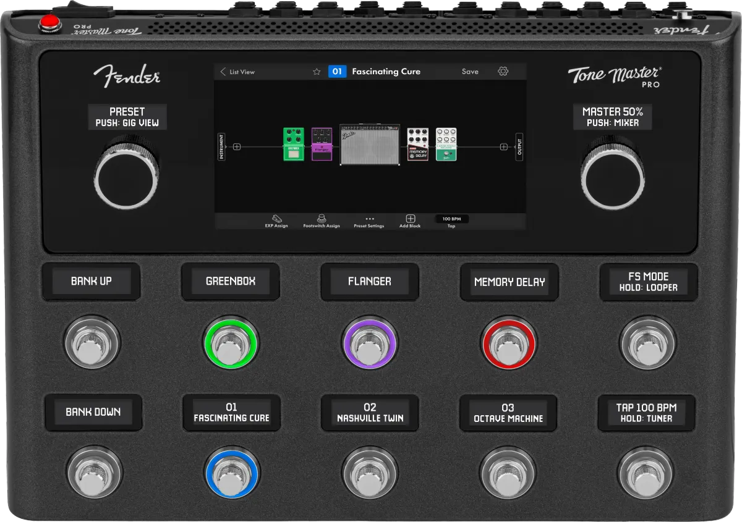Tap the BANK UP label display

(x=92, y=281)
